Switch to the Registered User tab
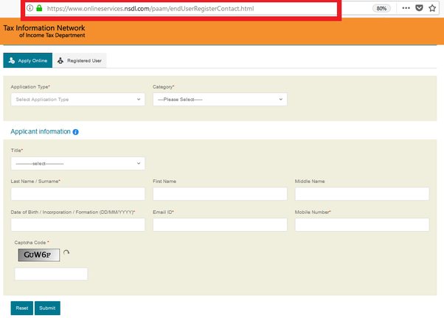This screenshot has width=444, height=318. coord(80,61)
